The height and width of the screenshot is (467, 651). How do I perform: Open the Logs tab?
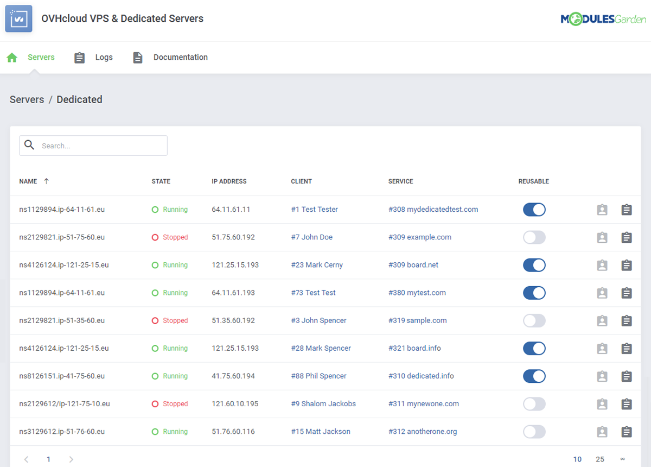[x=104, y=57]
